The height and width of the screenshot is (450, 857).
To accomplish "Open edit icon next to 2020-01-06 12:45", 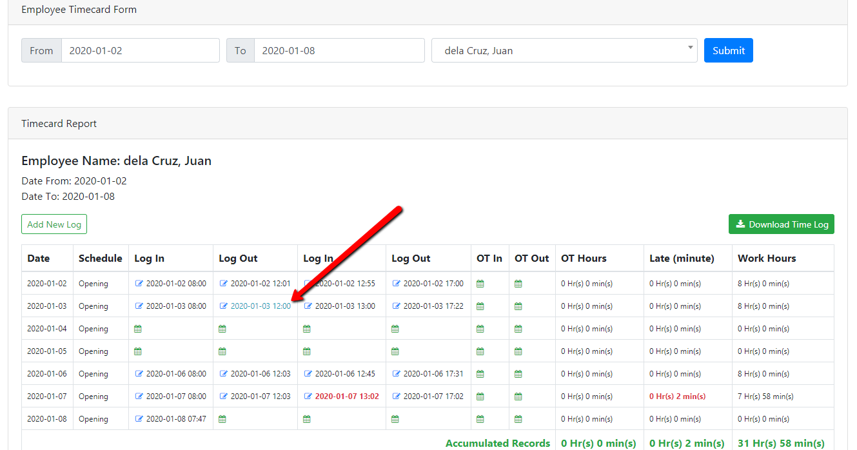I will [308, 374].
